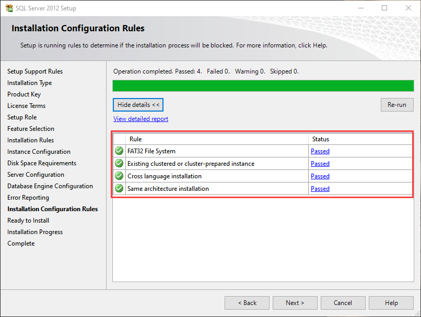The width and height of the screenshot is (421, 317).
Task: Collapse the rules list with Hide details
Action: [138, 105]
